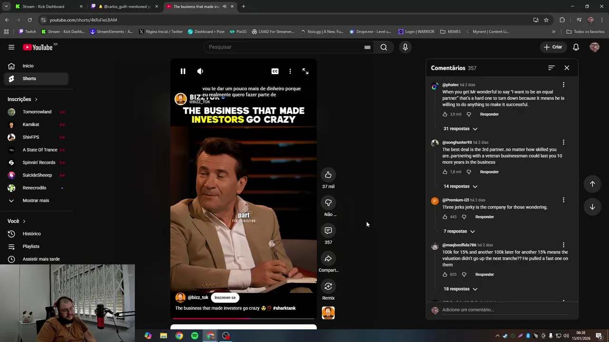Screen dimensions: 609x342
Task: Enter fullscreen for the Short
Action: point(305,71)
